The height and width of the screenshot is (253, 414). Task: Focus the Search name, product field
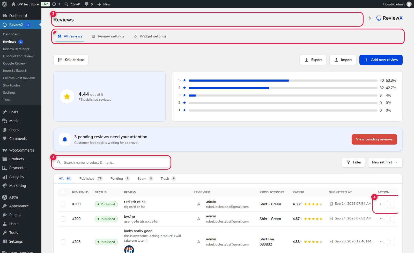pyautogui.click(x=111, y=162)
